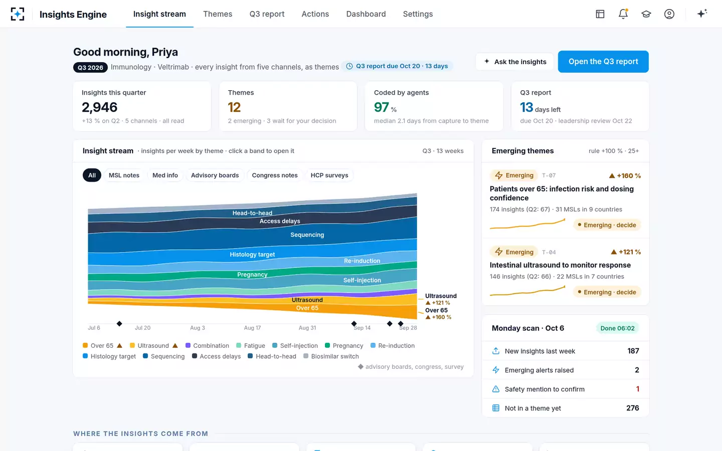Open the notifications bell
The image size is (722, 451).
tap(623, 14)
